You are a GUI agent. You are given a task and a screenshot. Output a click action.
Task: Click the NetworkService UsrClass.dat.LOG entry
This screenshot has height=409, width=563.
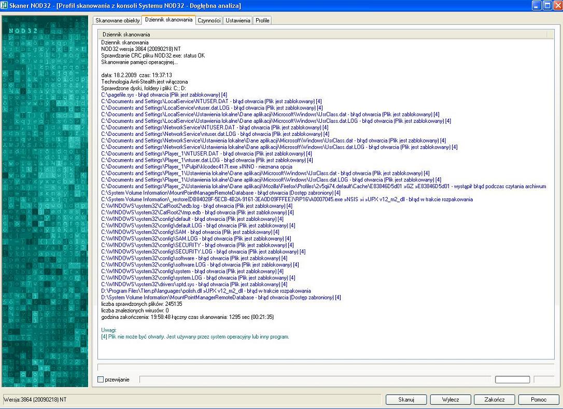tap(279, 147)
